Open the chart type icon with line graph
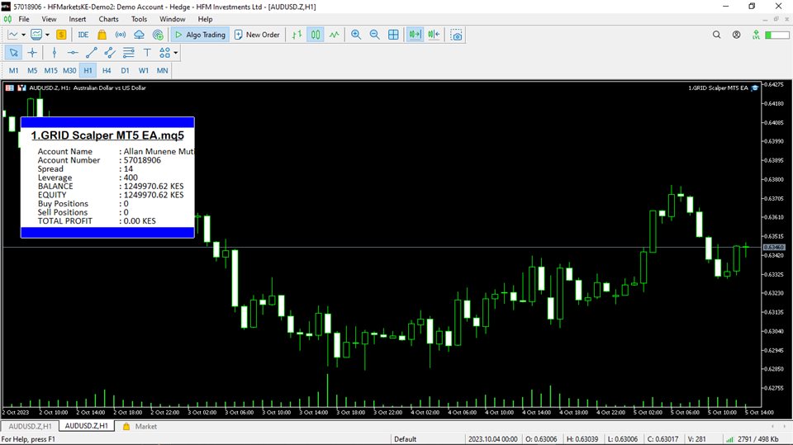This screenshot has width=793, height=445. (x=12, y=35)
